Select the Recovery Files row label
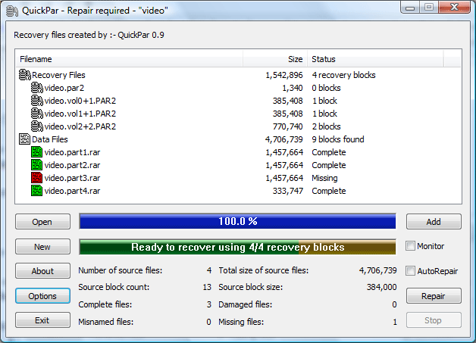The width and height of the screenshot is (476, 343). click(x=58, y=75)
